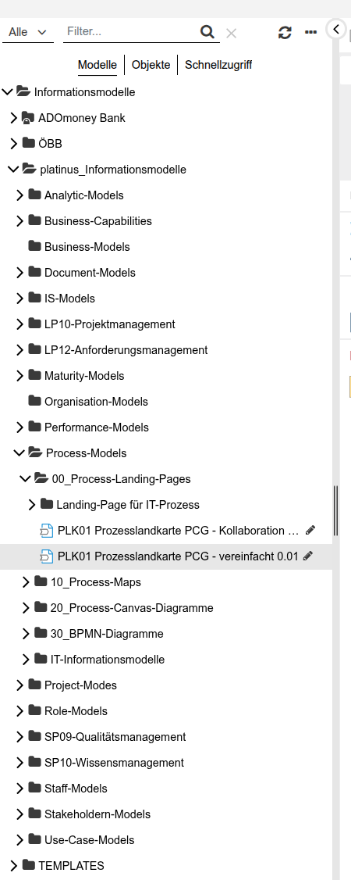This screenshot has height=880, width=351.
Task: Open the three-dots more options menu
Action: [x=310, y=33]
